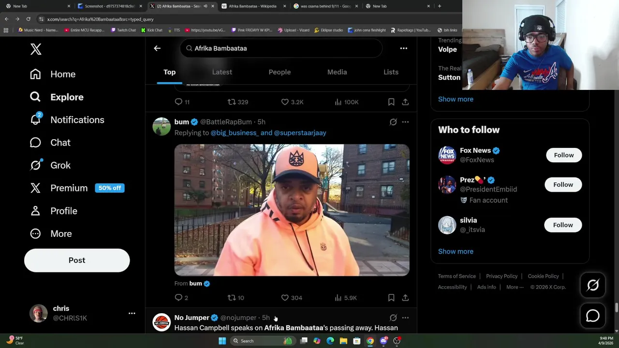Image resolution: width=619 pixels, height=348 pixels.
Task: Reply to the post with 11 comments
Action: tap(182, 102)
